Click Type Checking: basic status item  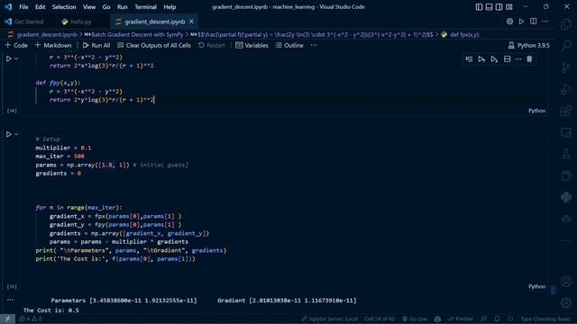pos(545,319)
